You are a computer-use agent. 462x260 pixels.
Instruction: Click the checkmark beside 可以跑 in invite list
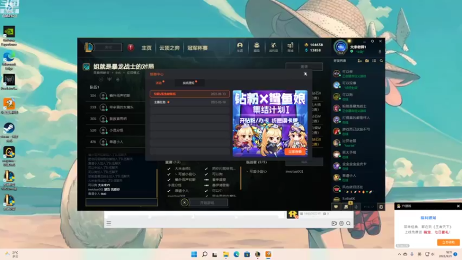(x=206, y=174)
